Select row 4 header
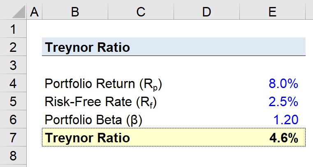The height and width of the screenshot is (167, 313). pyautogui.click(x=13, y=83)
